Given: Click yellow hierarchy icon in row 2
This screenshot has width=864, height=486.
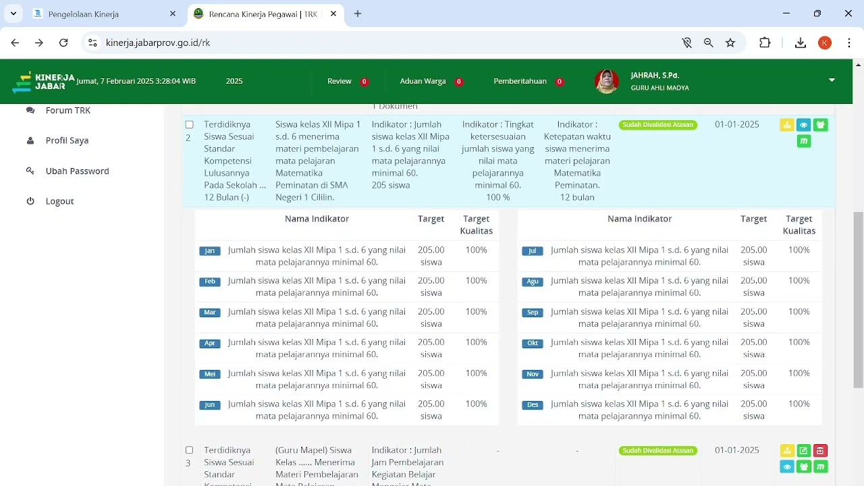Looking at the screenshot, I should click(x=787, y=125).
